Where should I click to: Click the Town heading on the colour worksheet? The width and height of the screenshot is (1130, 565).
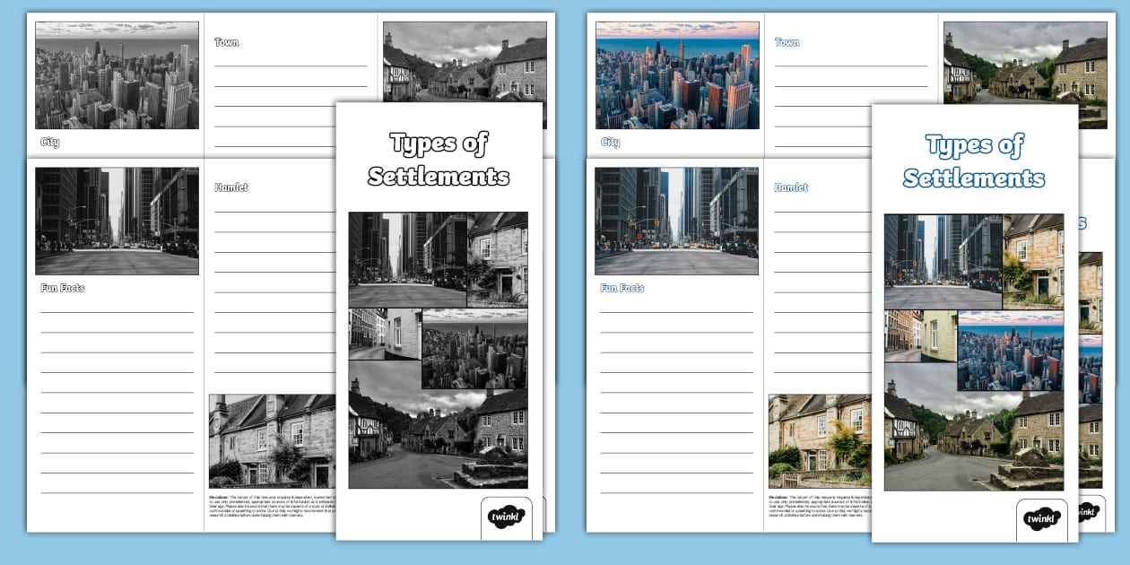(x=787, y=41)
